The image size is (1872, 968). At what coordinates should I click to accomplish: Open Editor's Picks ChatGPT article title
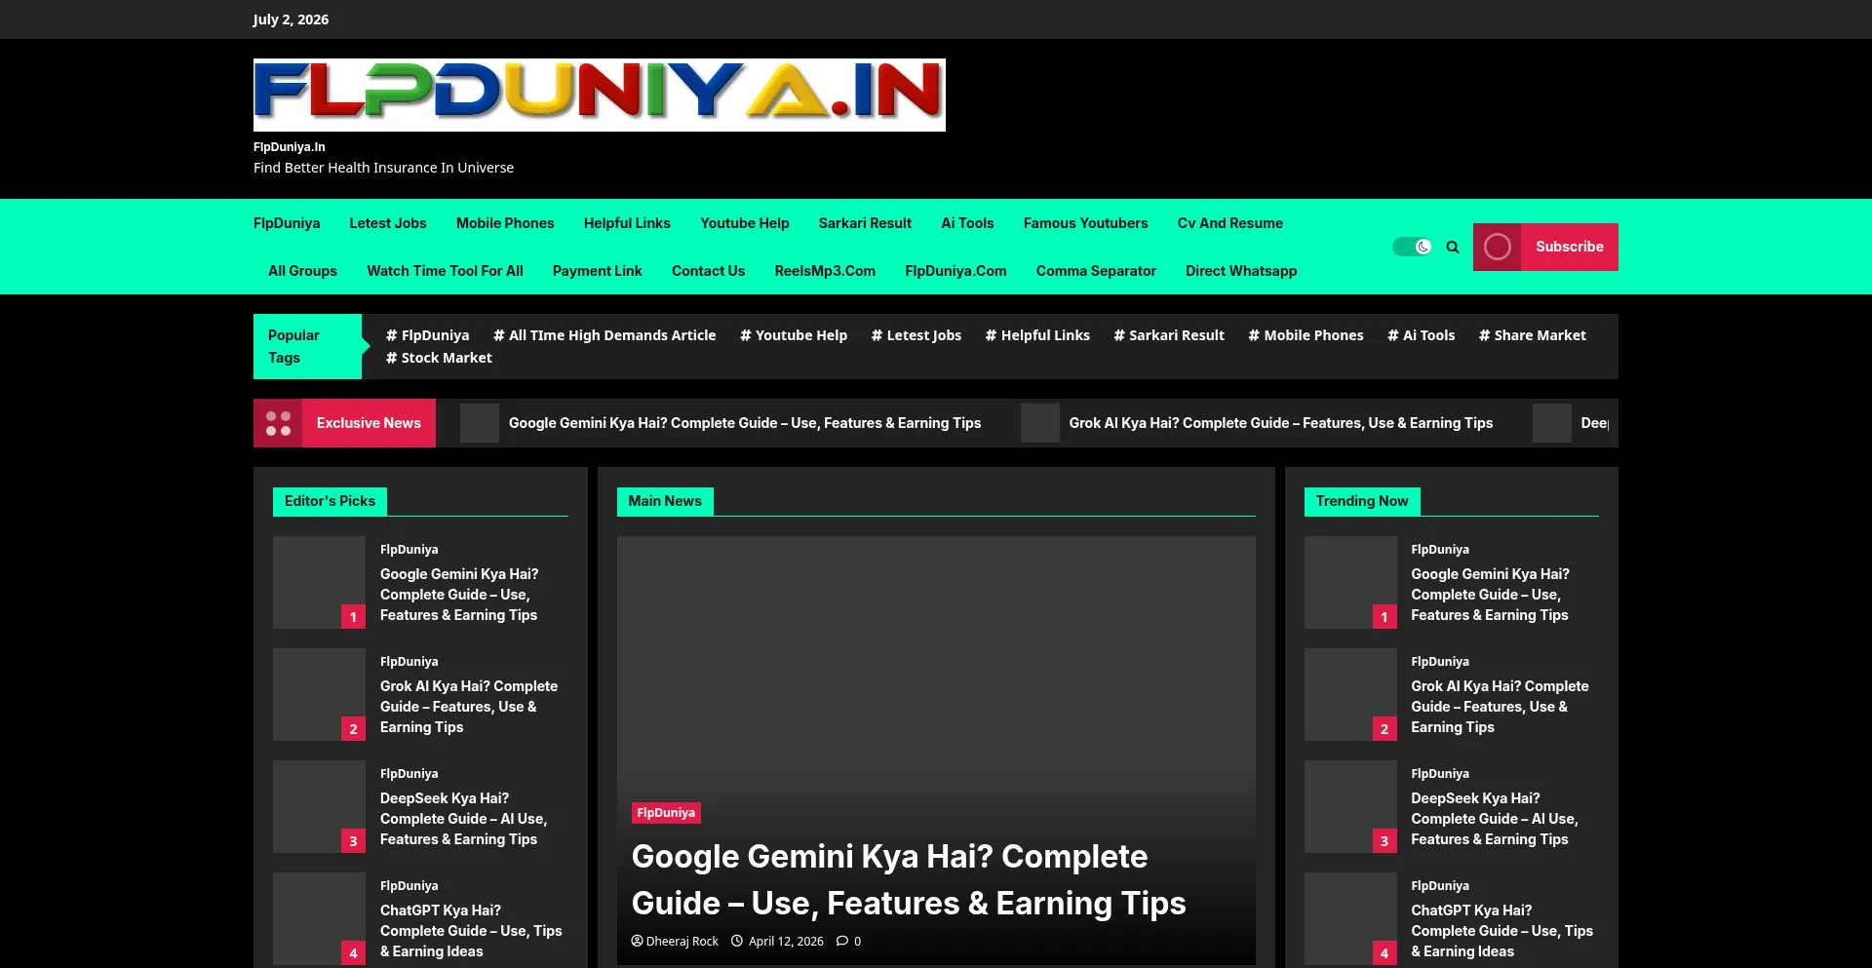[471, 931]
